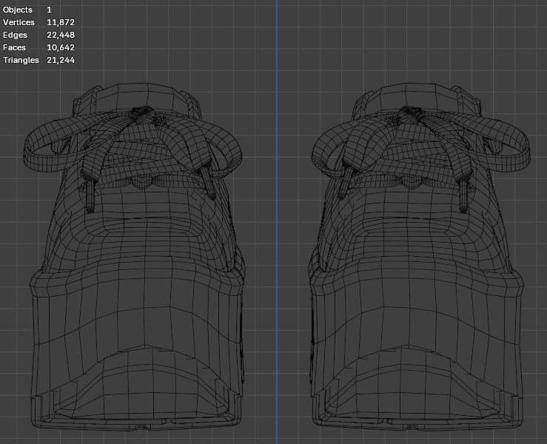Select the left shoe wireframe model
This screenshot has height=444, width=547.
[x=134, y=256]
